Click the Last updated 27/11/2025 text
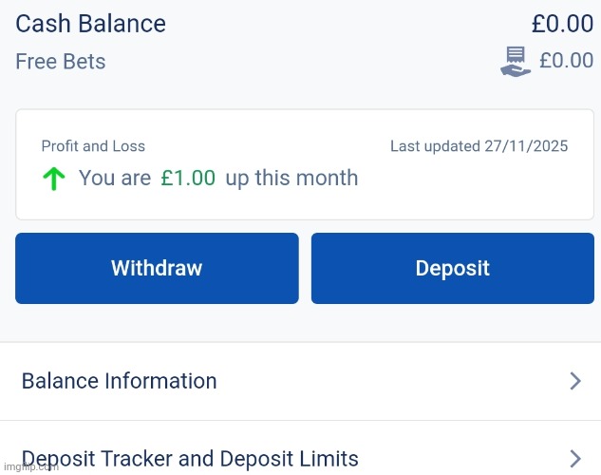 point(479,146)
